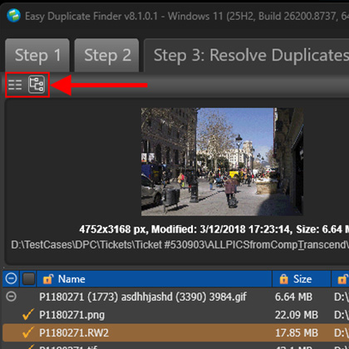
Task: Toggle the lock icon in Name header
Action: click(x=48, y=279)
